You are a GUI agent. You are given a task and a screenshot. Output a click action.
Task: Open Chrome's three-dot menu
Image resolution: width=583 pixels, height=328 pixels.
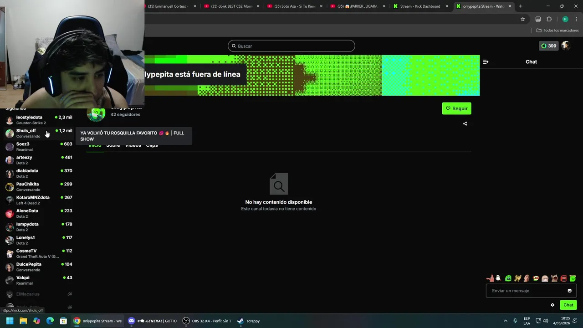pos(576,19)
